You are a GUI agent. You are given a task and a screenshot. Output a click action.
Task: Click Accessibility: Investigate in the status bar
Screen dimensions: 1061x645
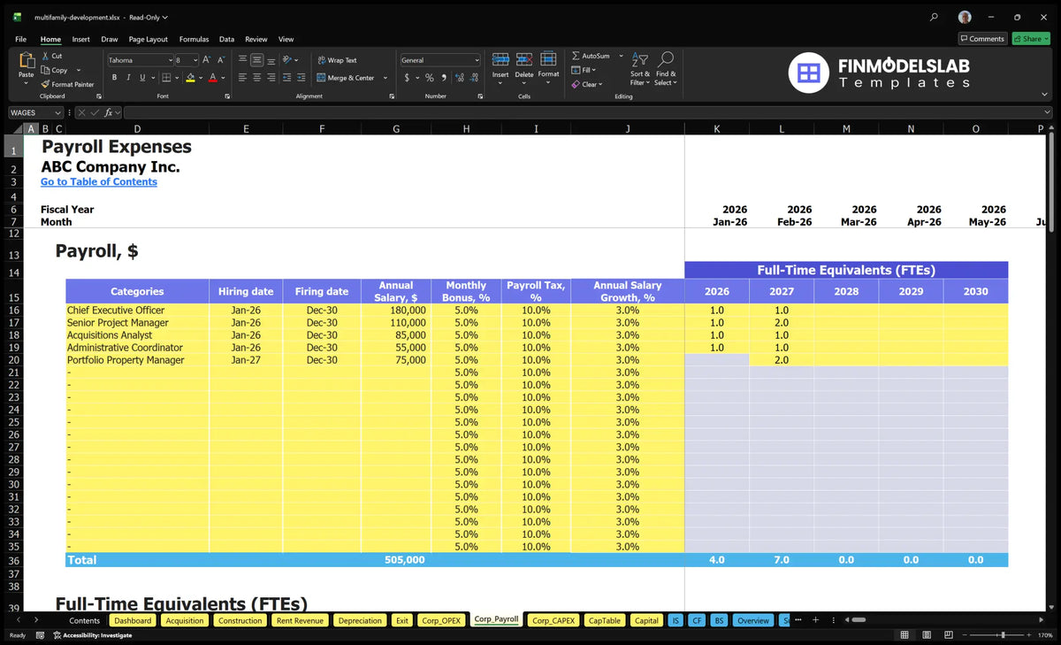(91, 635)
